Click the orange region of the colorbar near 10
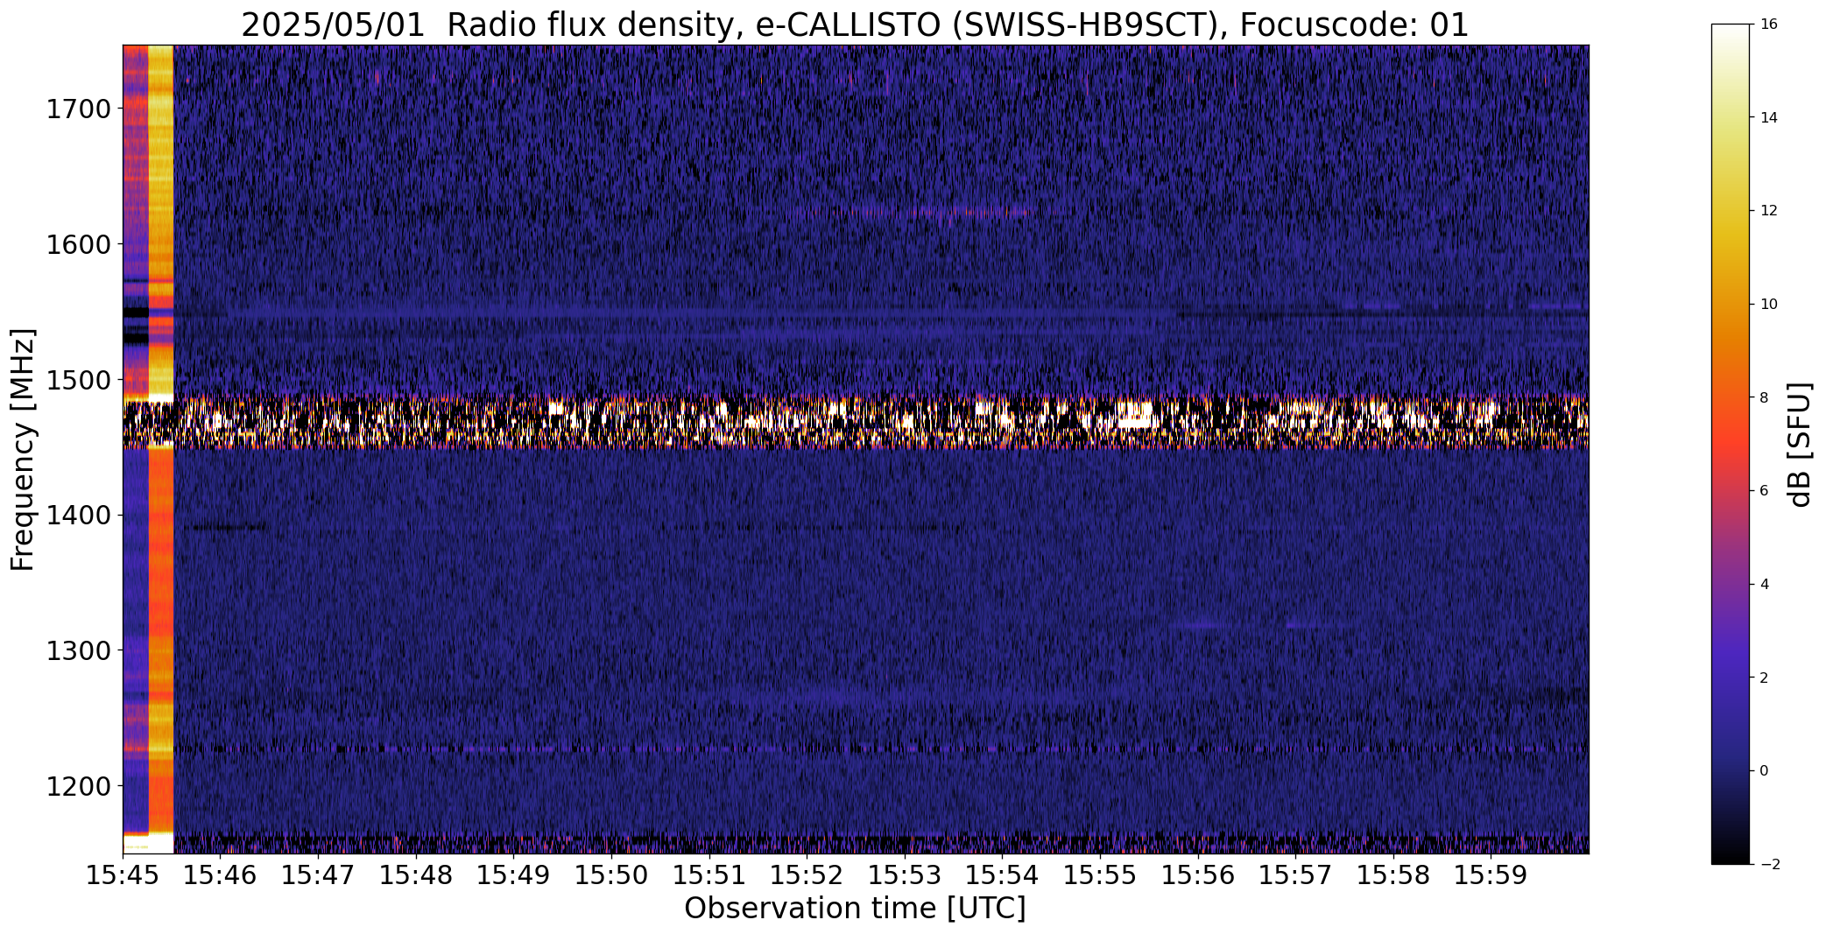Screen dimensions: 1826x934 1729,305
